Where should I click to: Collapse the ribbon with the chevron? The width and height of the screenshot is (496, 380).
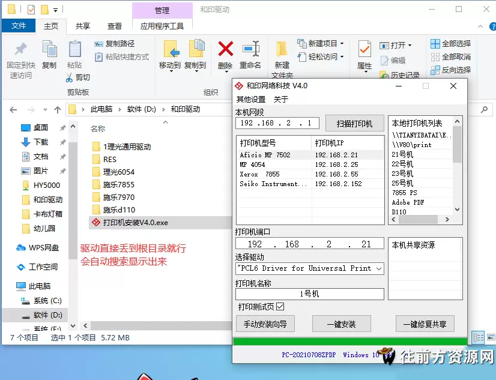(x=480, y=26)
